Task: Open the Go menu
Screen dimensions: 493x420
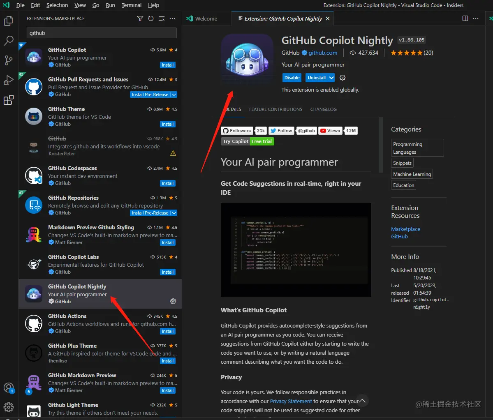Action: (x=96, y=5)
